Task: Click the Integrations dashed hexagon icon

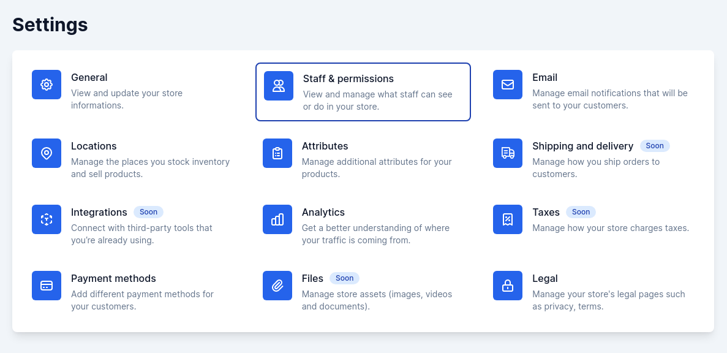Action: point(47,219)
